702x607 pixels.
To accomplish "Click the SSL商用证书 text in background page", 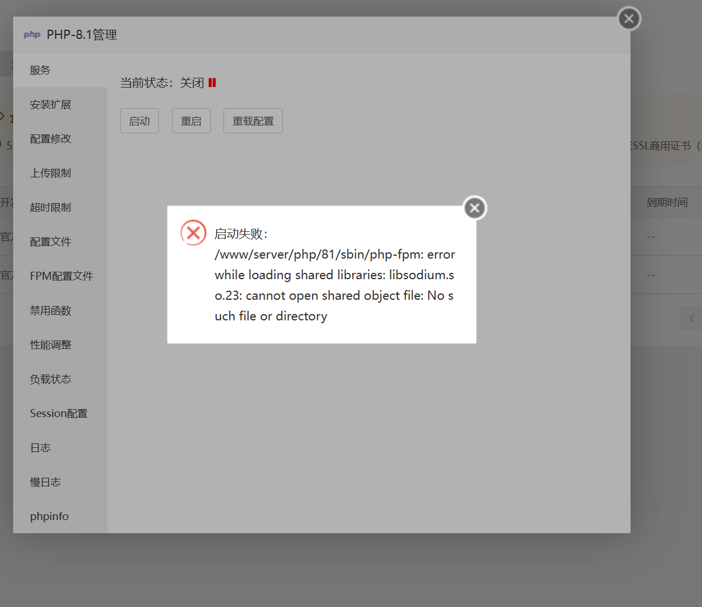I will coord(661,146).
